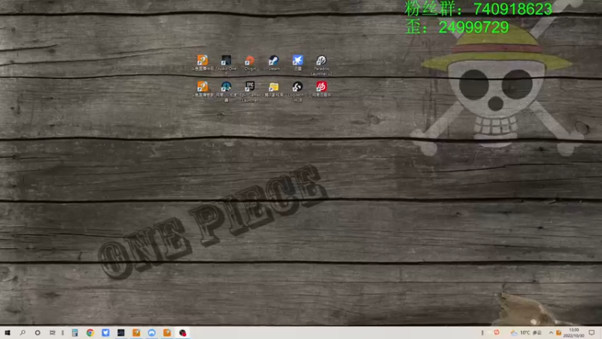Click the blue bird app in the taskbar
Viewport: 602px width, 339px height.
tap(105, 333)
